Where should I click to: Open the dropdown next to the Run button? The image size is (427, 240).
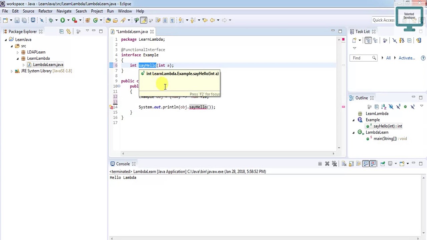68,20
